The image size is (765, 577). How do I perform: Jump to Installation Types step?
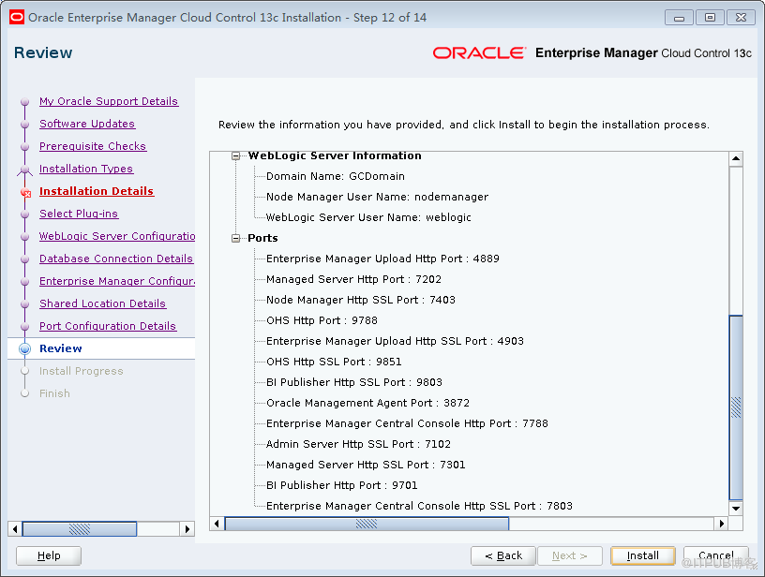[86, 169]
